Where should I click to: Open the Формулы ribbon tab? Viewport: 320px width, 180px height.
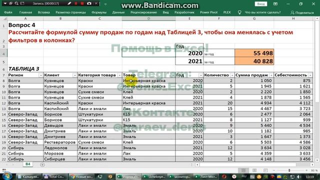pos(99,12)
